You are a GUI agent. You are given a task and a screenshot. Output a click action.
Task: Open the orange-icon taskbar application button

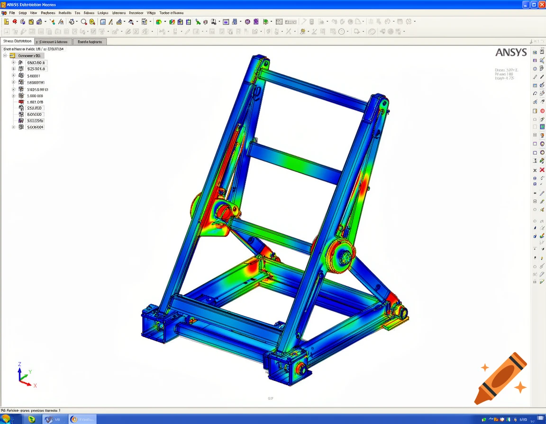click(x=82, y=419)
